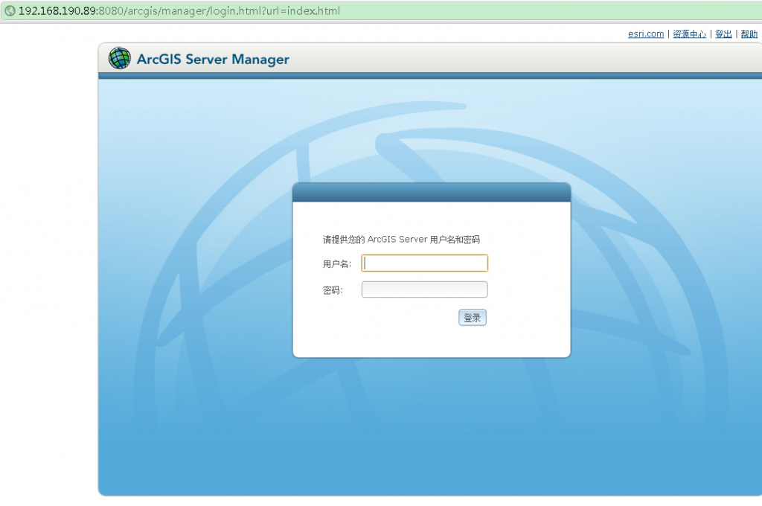Viewport: 762px width, 506px height.
Task: Click the ArcGIS Server Manager globe logo
Action: 119,58
